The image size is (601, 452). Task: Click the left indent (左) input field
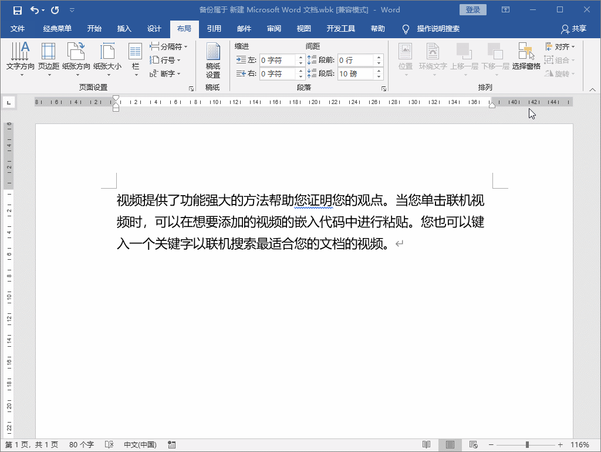pos(278,60)
